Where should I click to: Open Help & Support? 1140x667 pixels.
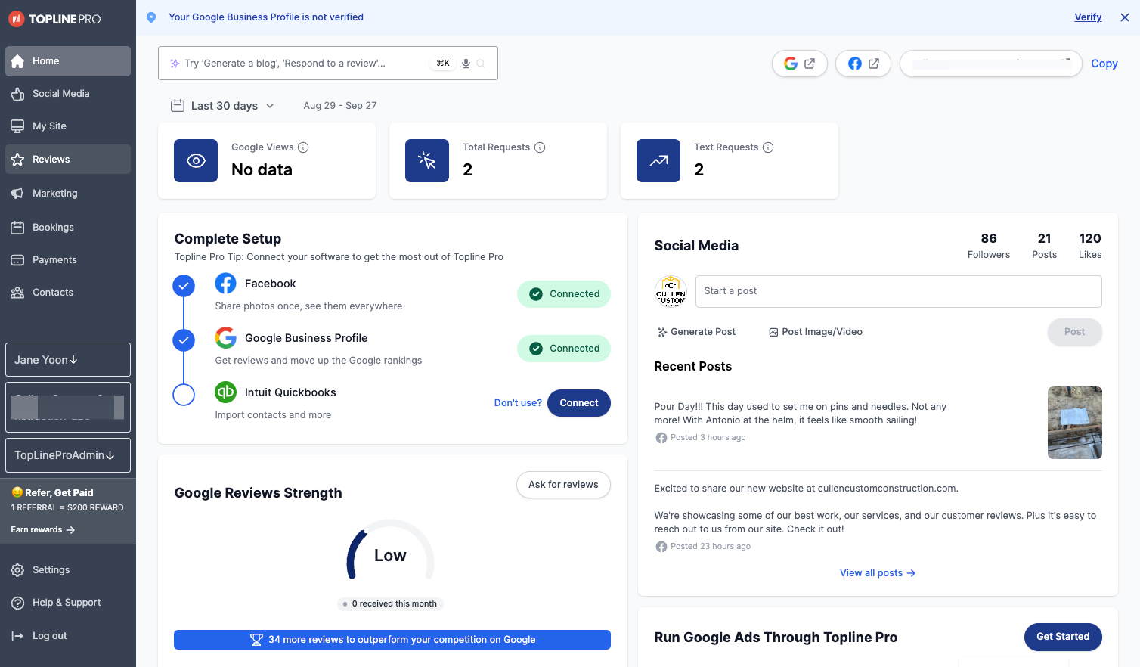(68, 603)
